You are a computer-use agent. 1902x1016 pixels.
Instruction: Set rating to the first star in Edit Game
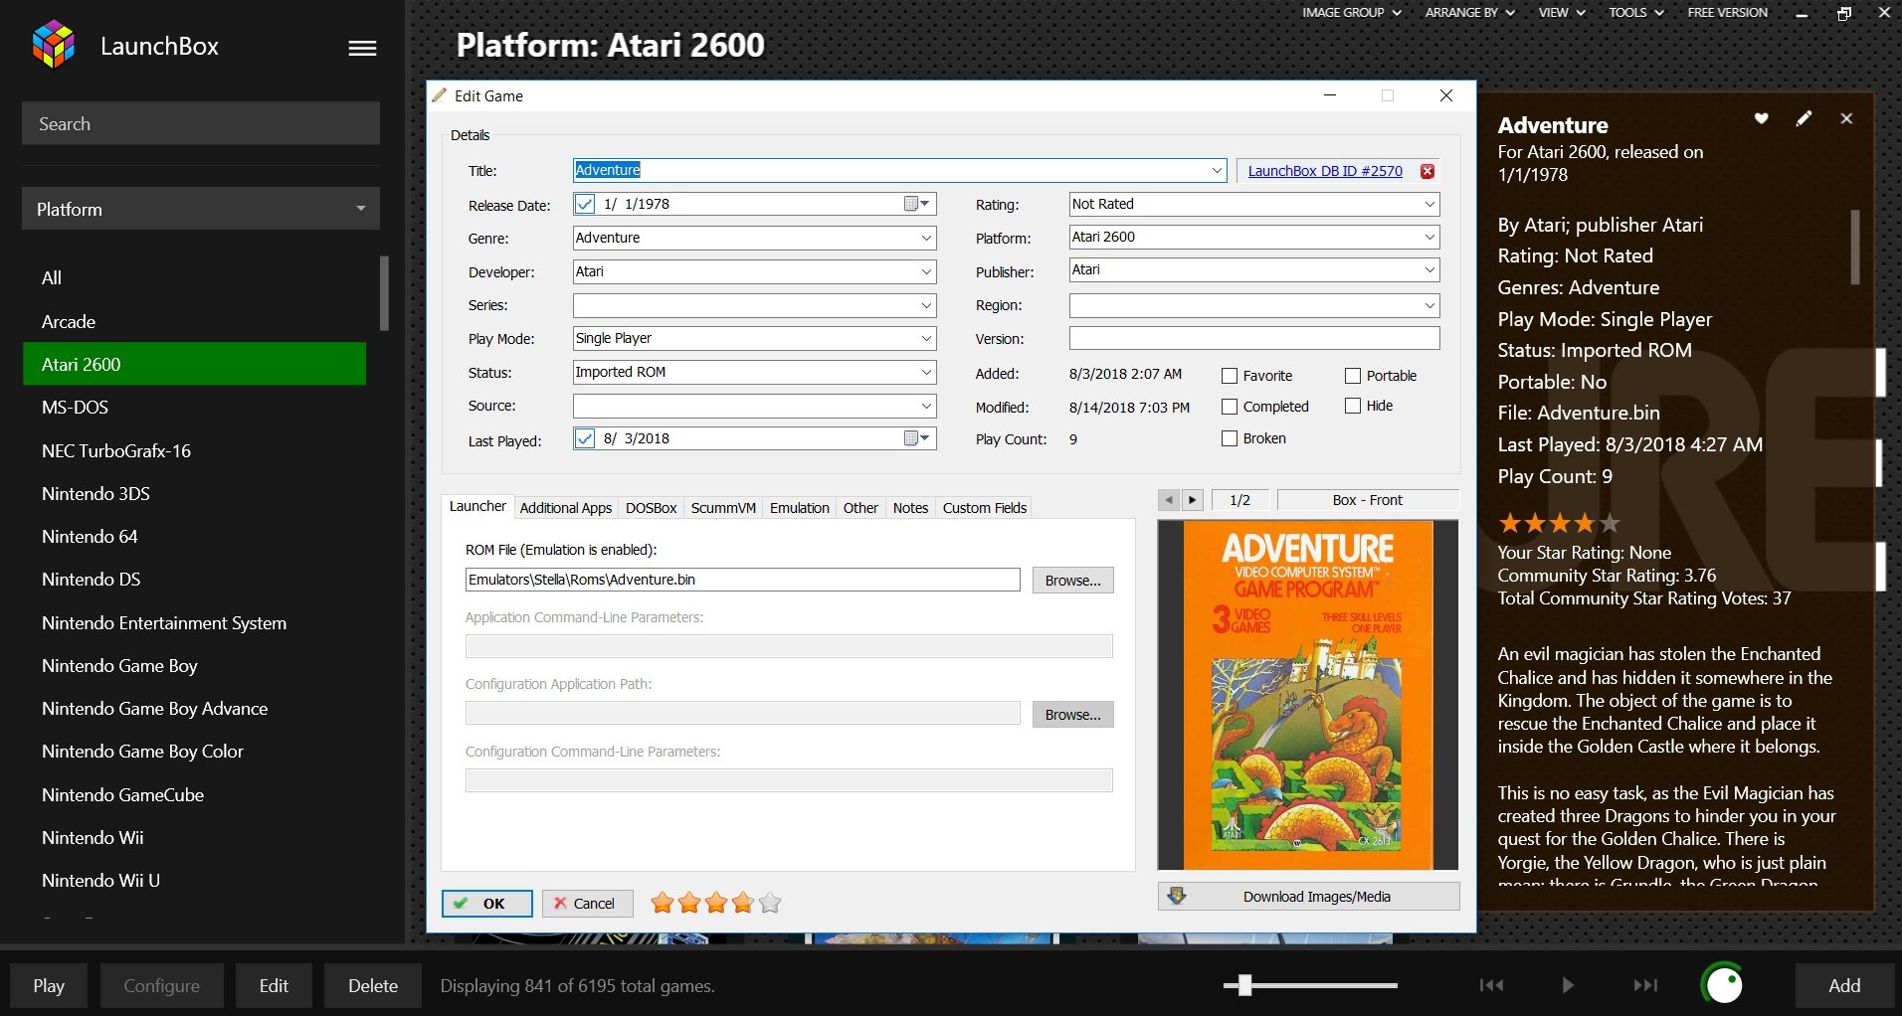[x=663, y=903]
